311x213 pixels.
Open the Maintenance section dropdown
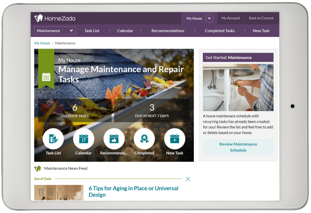click(x=55, y=31)
